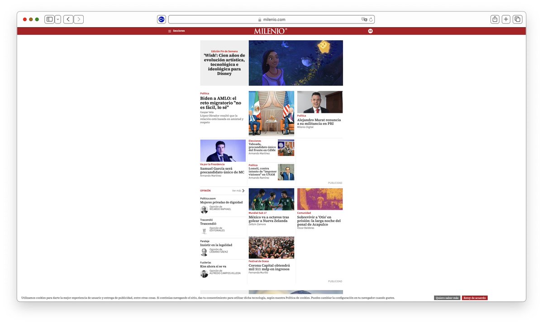Go forward with the Safari forward arrow
543x324 pixels.
coord(79,19)
